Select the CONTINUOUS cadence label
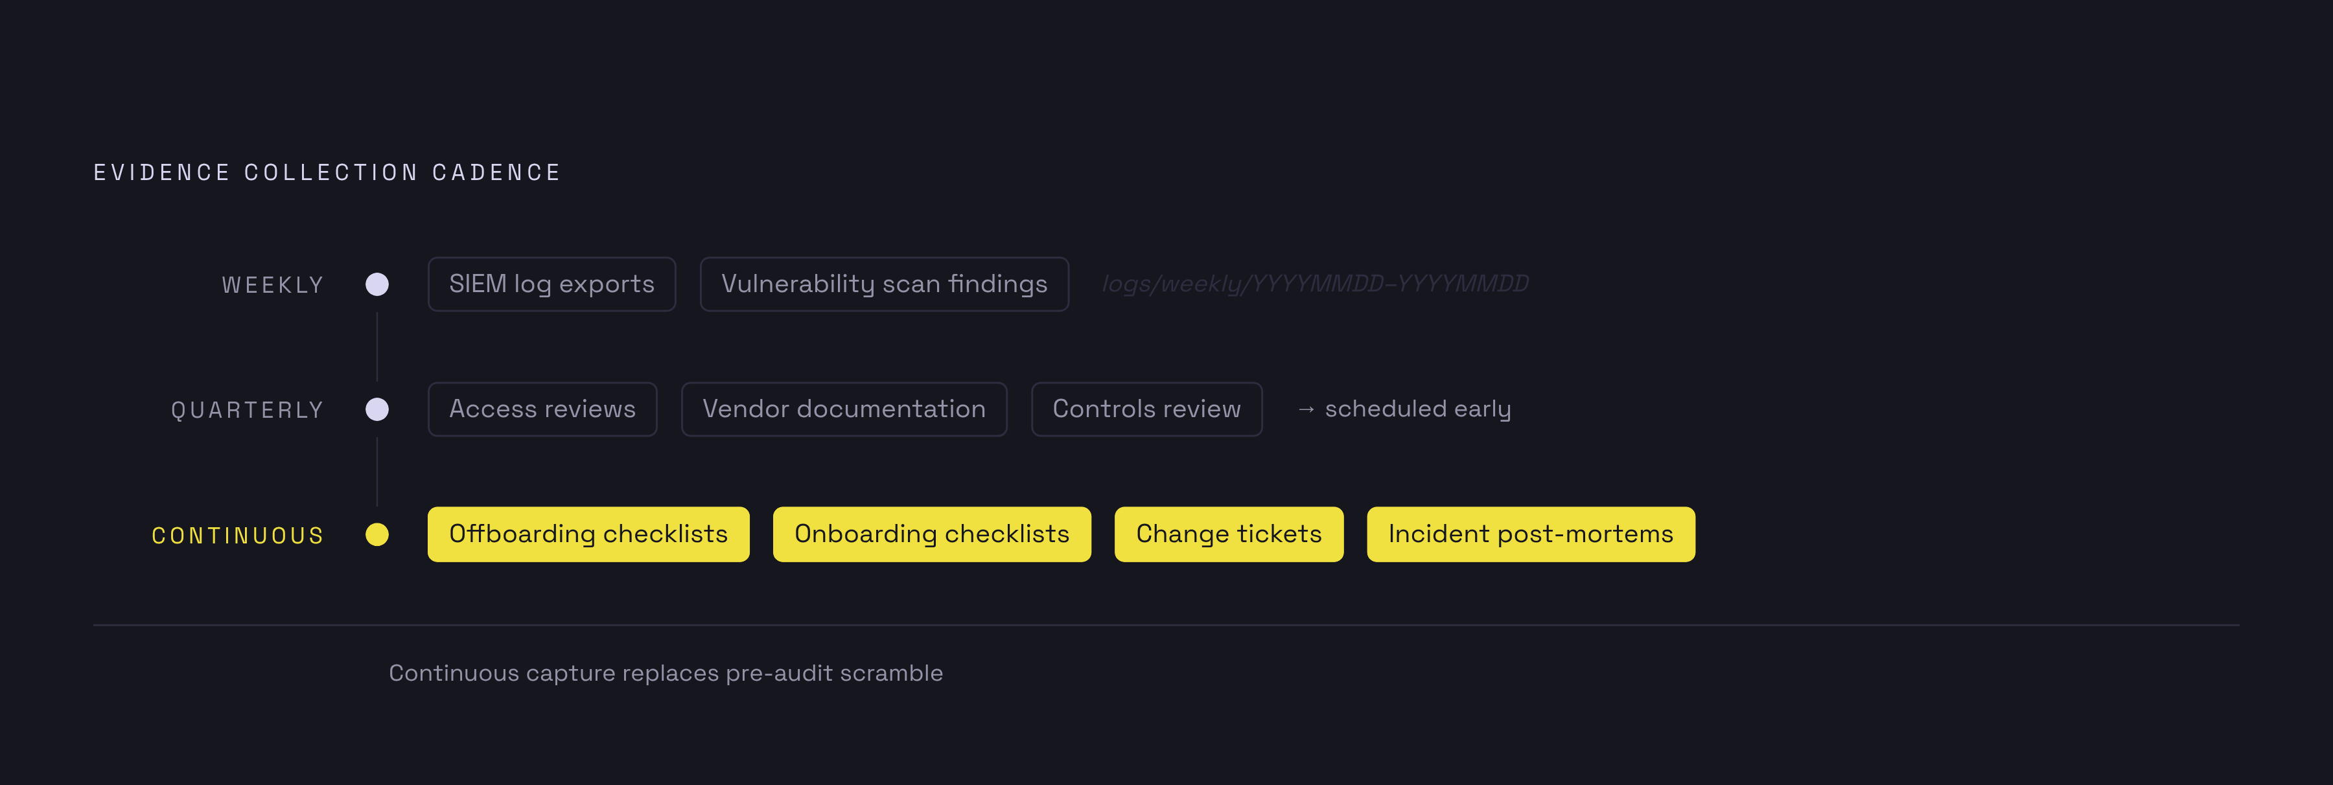The image size is (2333, 785). tap(237, 535)
